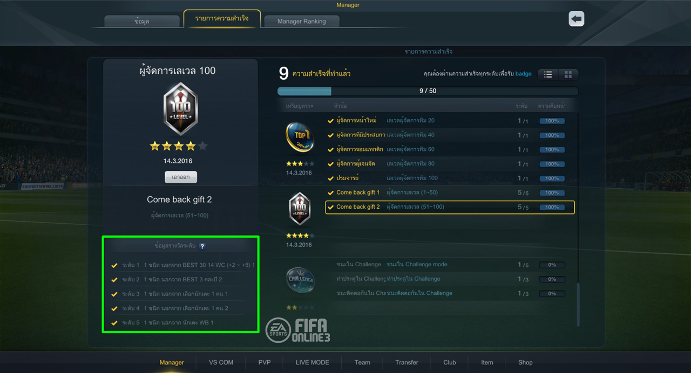Switch to grid view layout
This screenshot has width=691, height=373.
[568, 74]
